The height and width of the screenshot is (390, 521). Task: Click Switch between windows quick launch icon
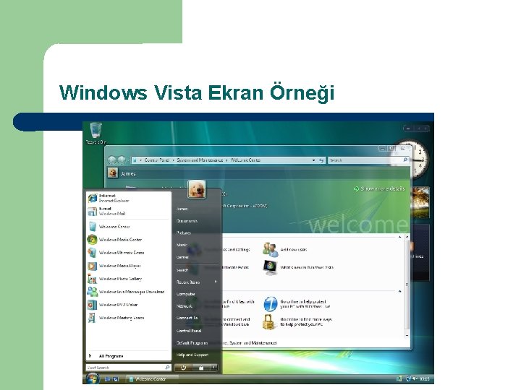coord(116,378)
